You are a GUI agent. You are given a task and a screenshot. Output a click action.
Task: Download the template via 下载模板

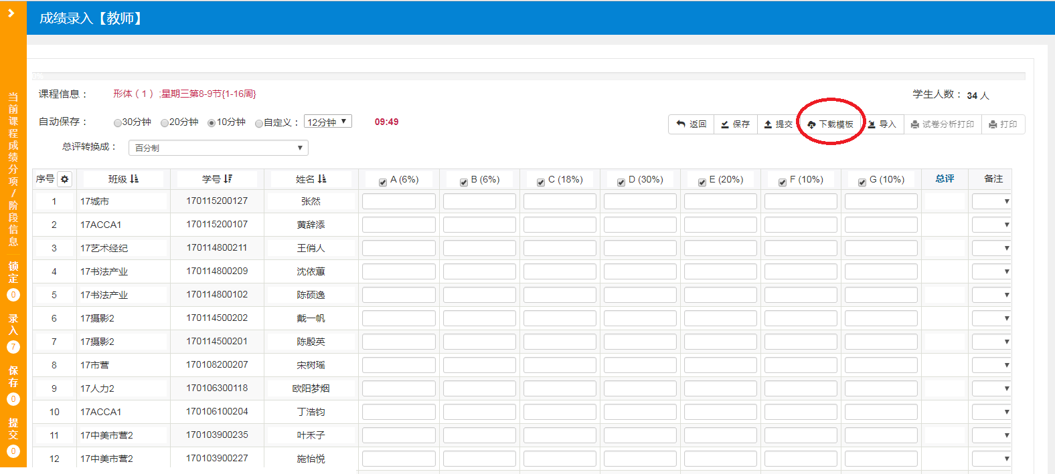coord(830,124)
